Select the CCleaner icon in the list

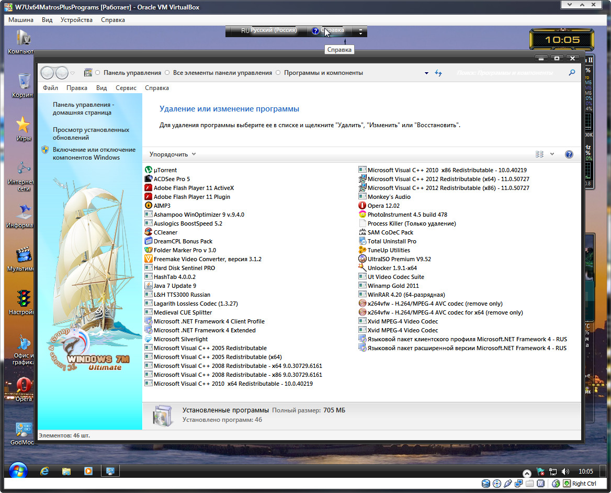click(148, 232)
